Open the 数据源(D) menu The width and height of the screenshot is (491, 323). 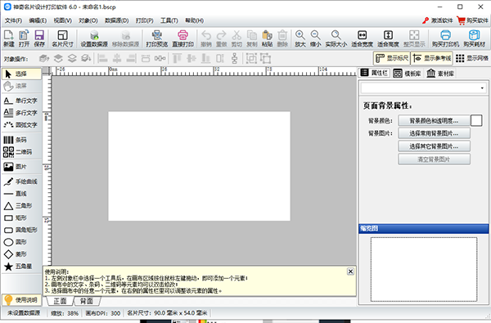click(x=116, y=20)
